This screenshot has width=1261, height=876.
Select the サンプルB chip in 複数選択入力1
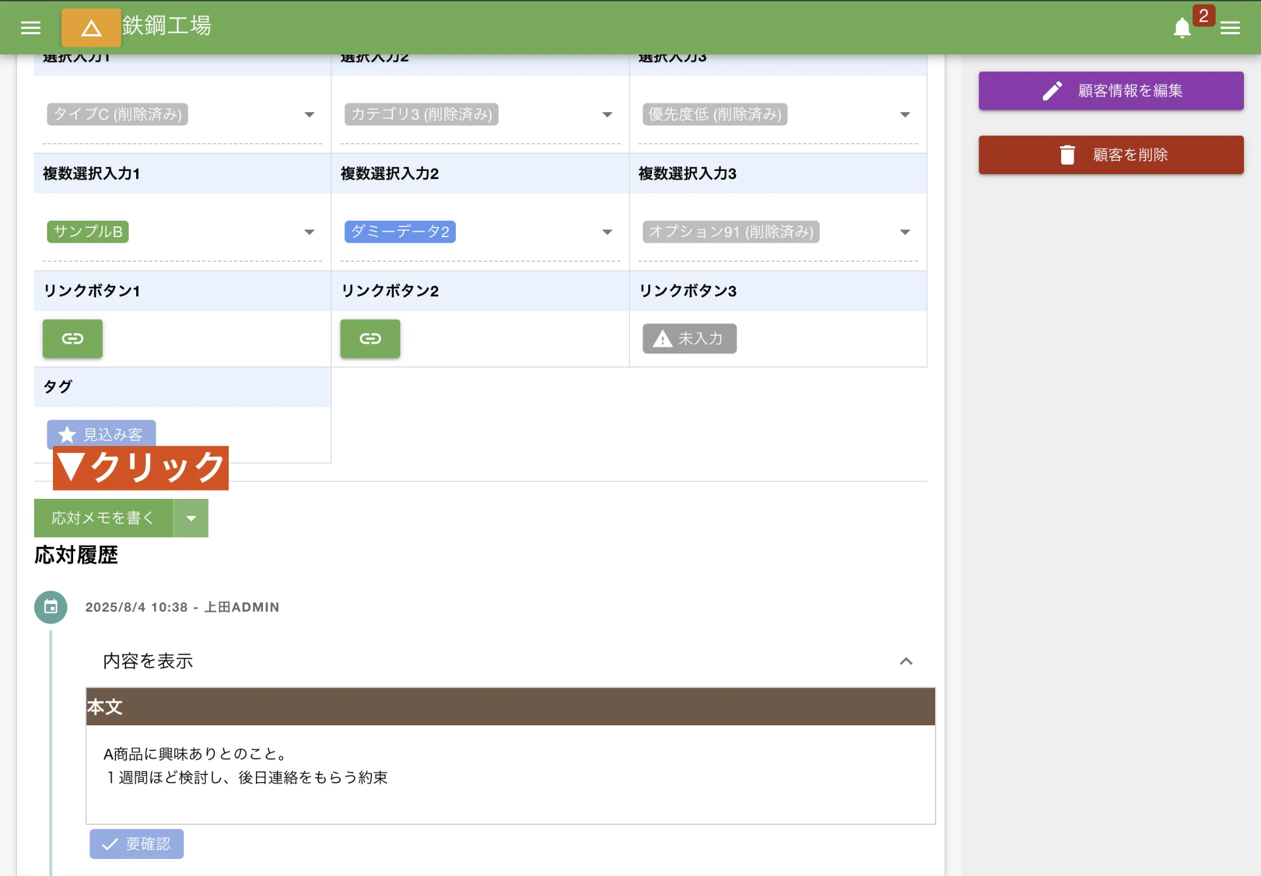[x=88, y=231]
